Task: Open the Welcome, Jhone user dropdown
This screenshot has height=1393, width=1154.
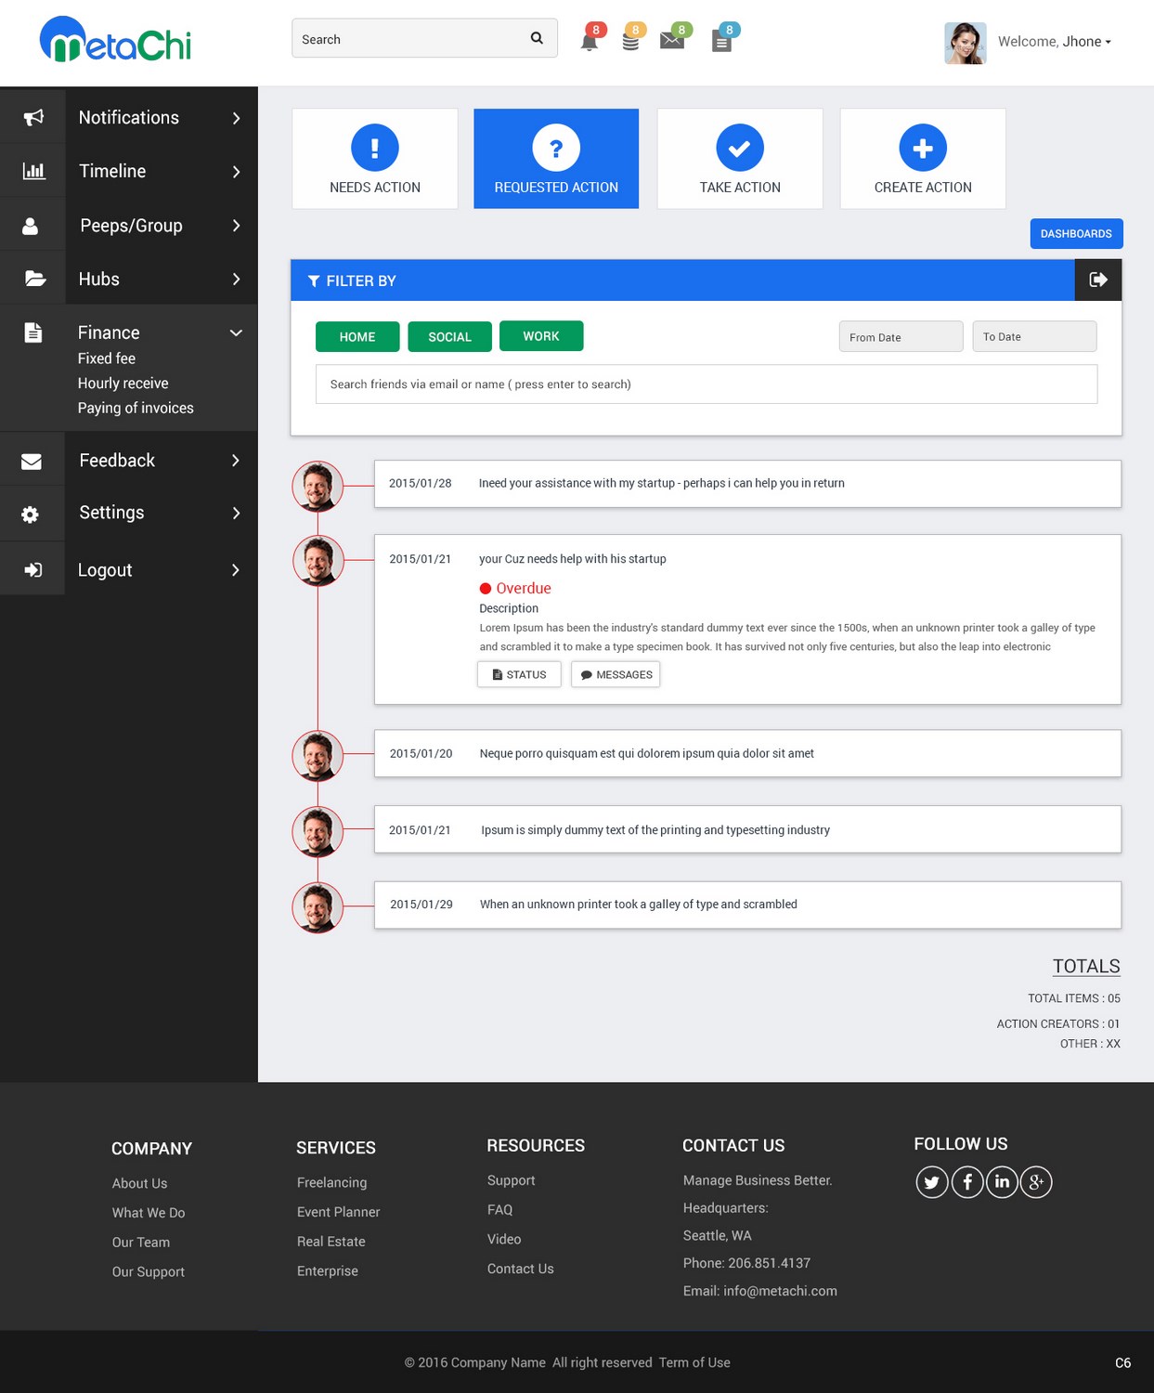Action: [x=1055, y=42]
